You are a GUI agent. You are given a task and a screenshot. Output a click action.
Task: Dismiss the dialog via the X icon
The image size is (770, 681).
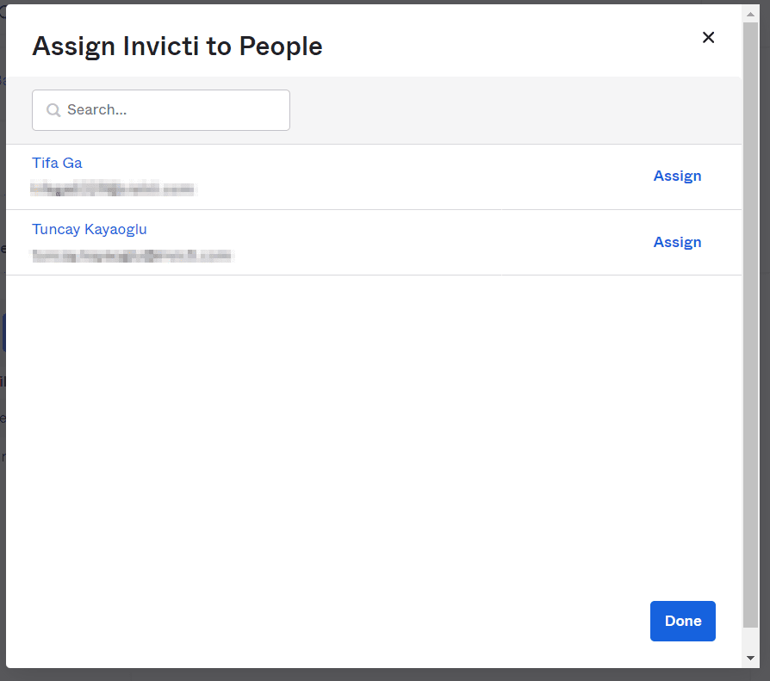click(708, 37)
